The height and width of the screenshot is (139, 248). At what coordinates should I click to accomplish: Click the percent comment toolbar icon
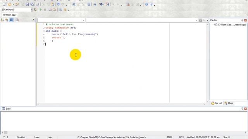pyautogui.click(x=101, y=4)
